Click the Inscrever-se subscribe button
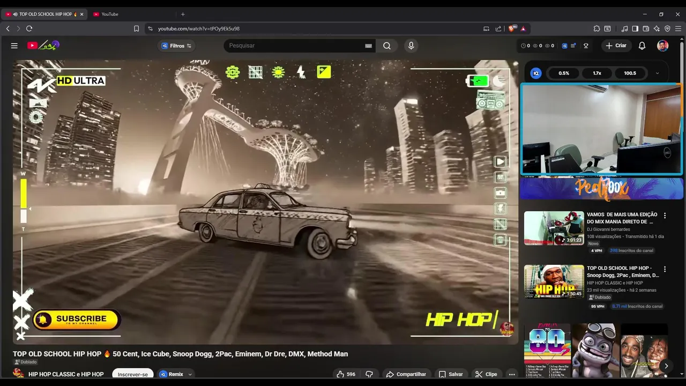686x386 pixels. pyautogui.click(x=132, y=374)
